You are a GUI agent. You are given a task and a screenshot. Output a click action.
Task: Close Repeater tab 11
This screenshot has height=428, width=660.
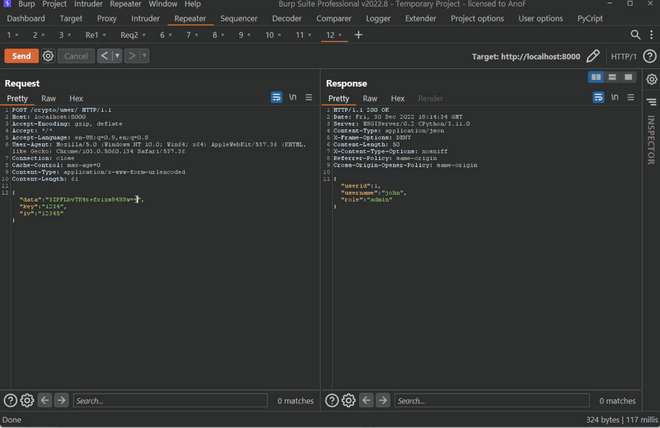pyautogui.click(x=310, y=35)
